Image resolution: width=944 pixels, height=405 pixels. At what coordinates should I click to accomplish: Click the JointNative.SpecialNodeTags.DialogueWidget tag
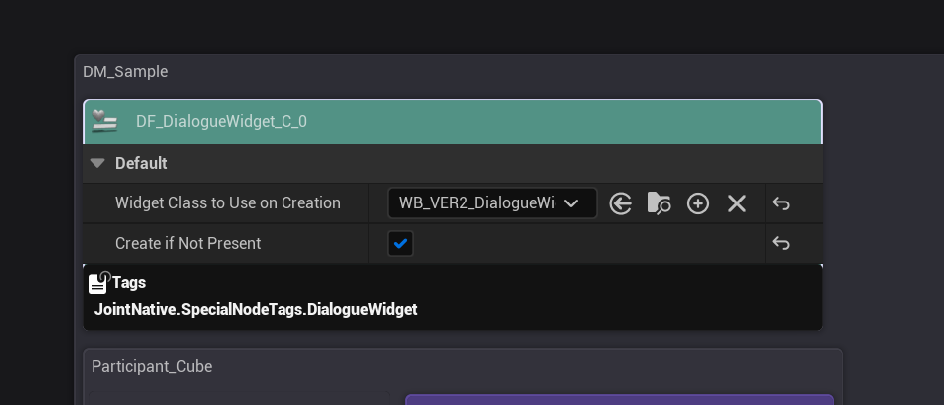click(x=256, y=309)
